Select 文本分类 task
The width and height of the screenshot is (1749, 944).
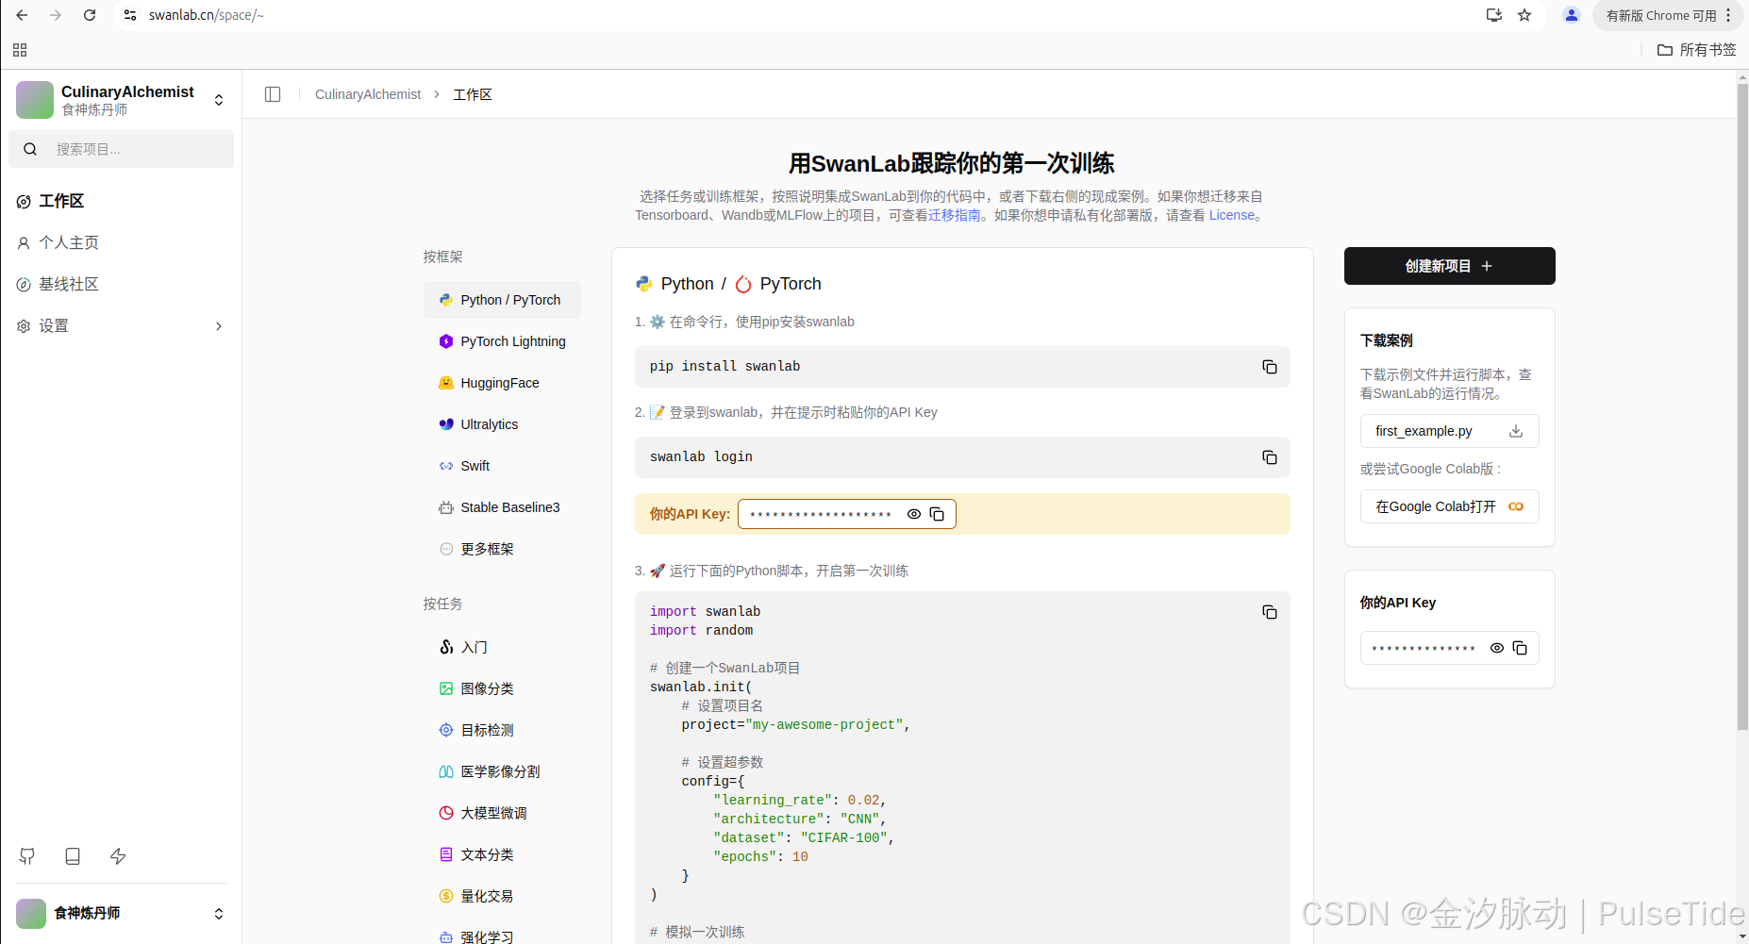tap(502, 854)
